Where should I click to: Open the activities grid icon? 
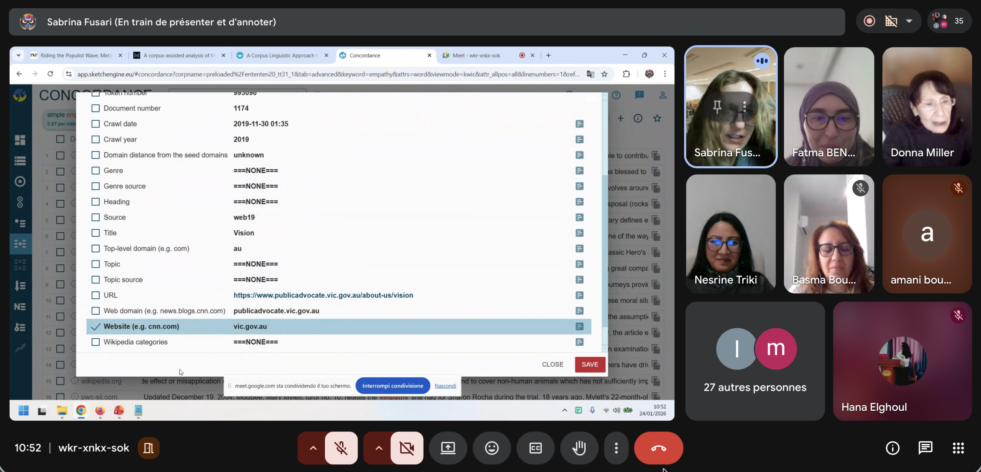point(958,448)
